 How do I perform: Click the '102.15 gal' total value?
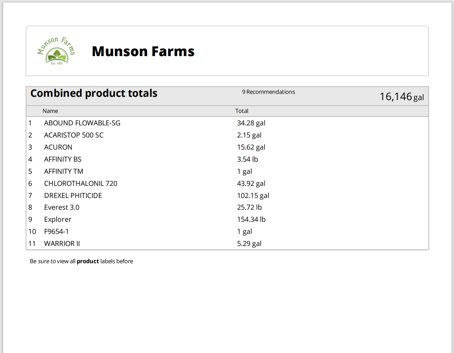[253, 196]
